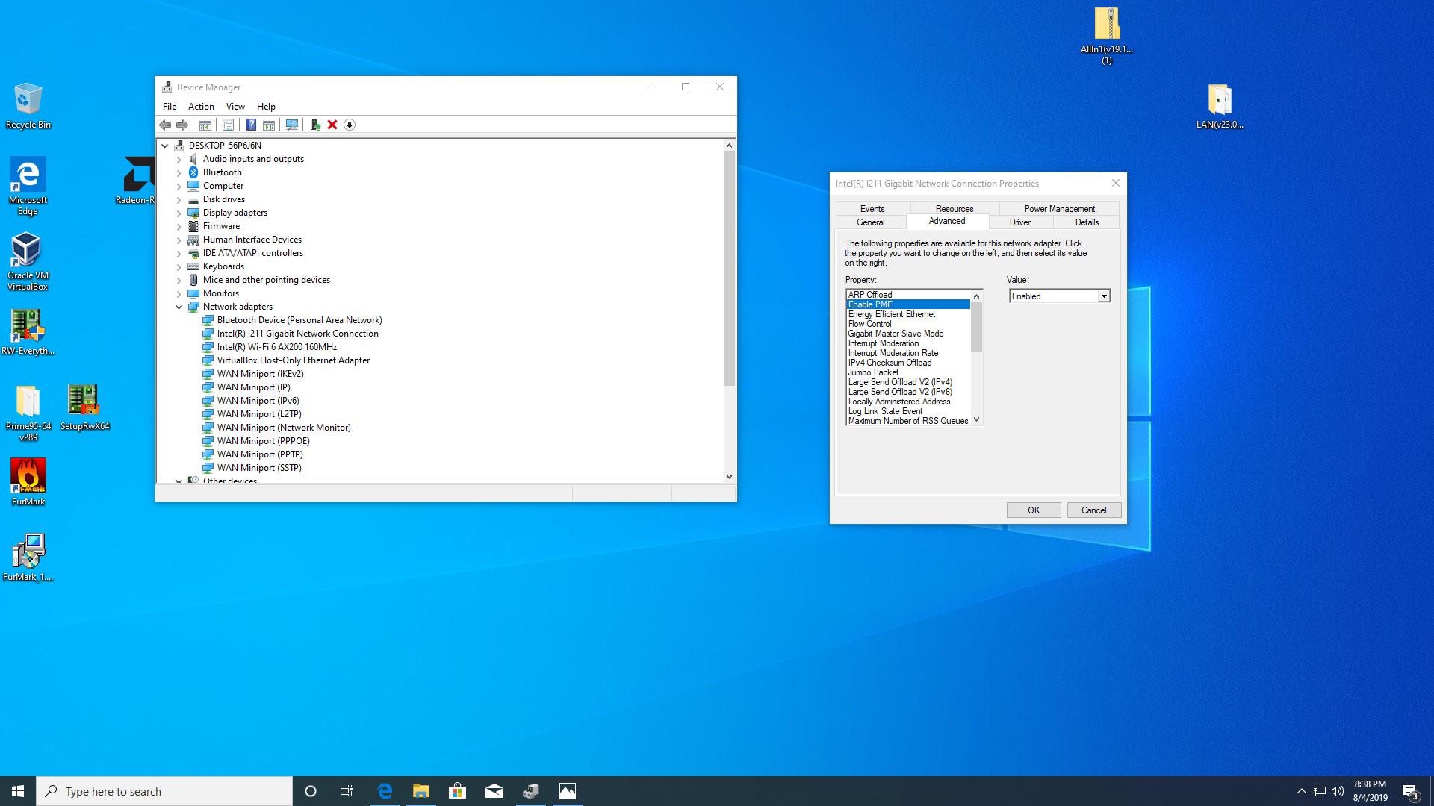
Task: Click Update device driver toolbar icon
Action: (315, 125)
